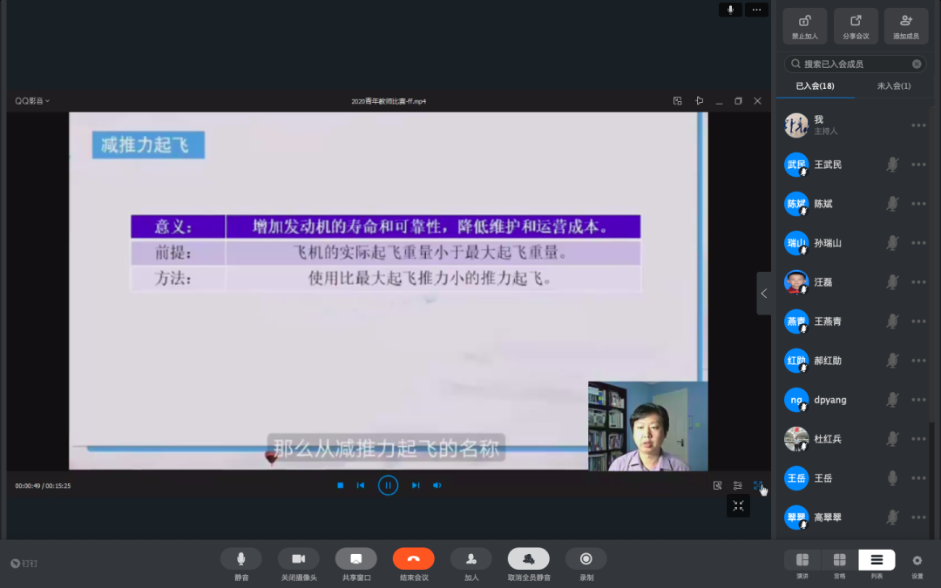The image size is (941, 588).
Task: Toggle microphone for 王岳
Action: [892, 478]
